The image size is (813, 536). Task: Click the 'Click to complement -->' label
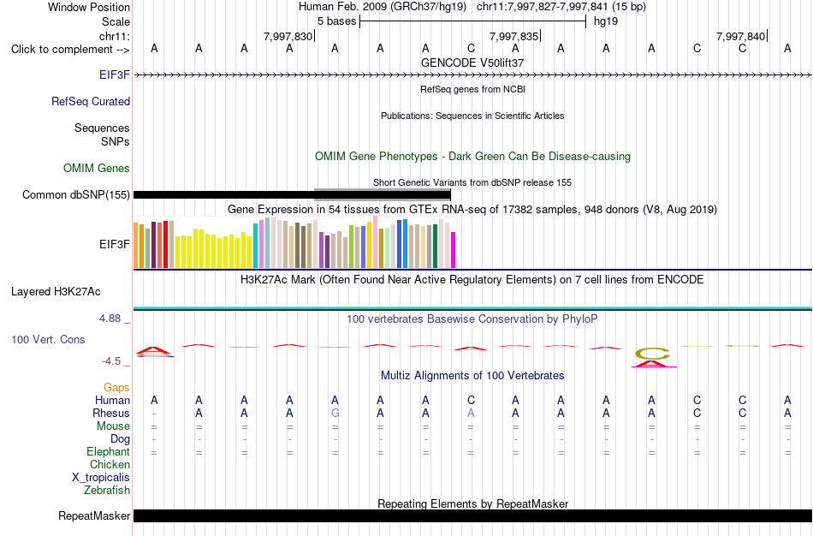coord(70,50)
